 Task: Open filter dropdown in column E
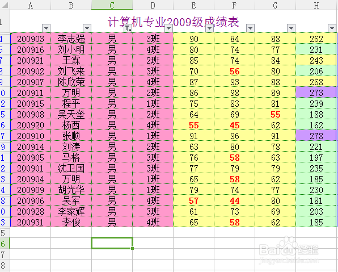209,28
